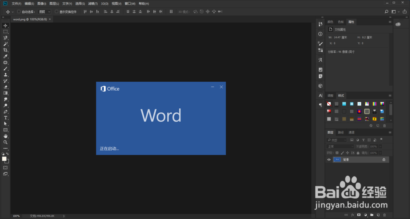Screen dimensions: 410x219
Task: Switch to the 色板 panel tab
Action: [x=341, y=22]
